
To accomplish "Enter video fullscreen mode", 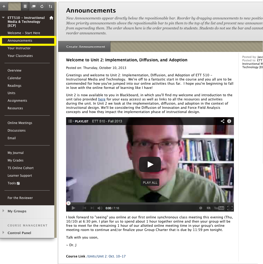I will [x=230, y=208].
